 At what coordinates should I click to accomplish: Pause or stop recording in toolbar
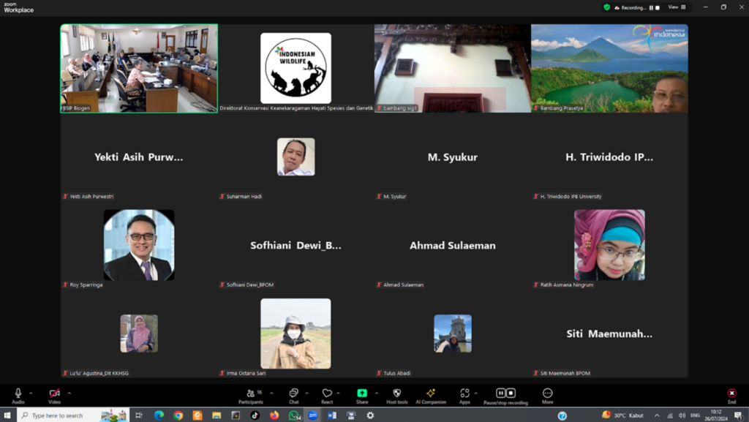point(505,395)
